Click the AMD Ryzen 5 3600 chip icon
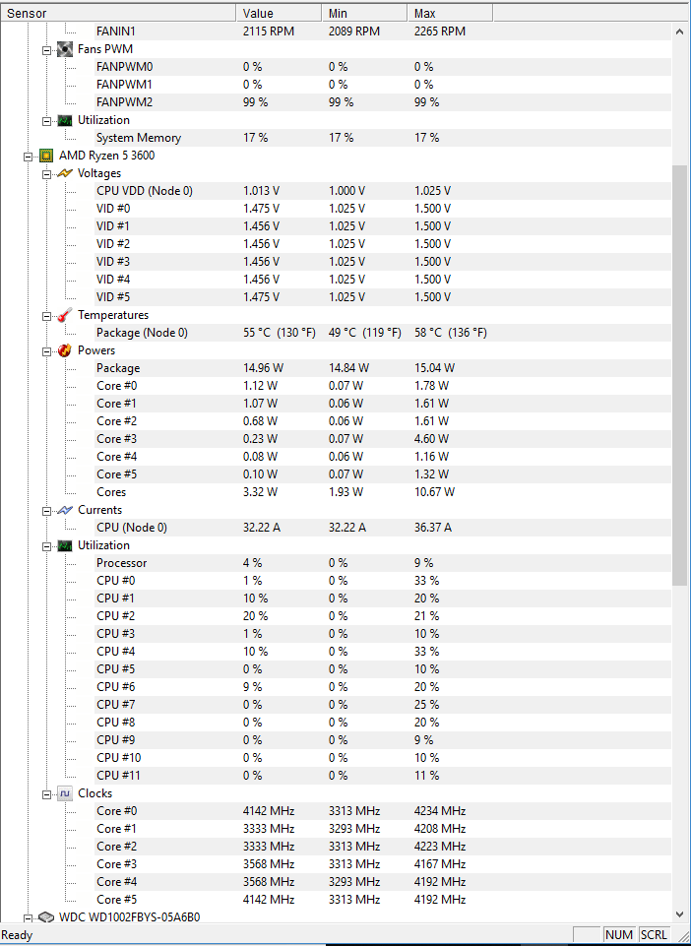This screenshot has height=946, width=691. pyautogui.click(x=46, y=156)
